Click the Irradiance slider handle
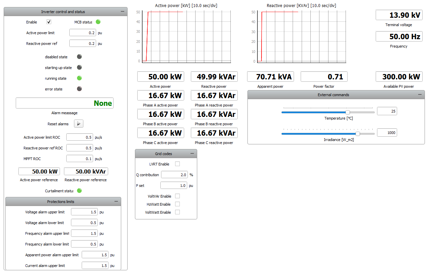 click(x=358, y=134)
